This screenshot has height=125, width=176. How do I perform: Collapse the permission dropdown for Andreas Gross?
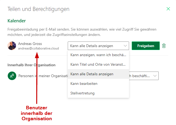pyautogui.click(x=98, y=46)
